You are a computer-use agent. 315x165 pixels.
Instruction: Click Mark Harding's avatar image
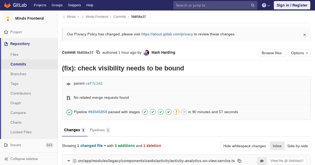click(x=146, y=53)
